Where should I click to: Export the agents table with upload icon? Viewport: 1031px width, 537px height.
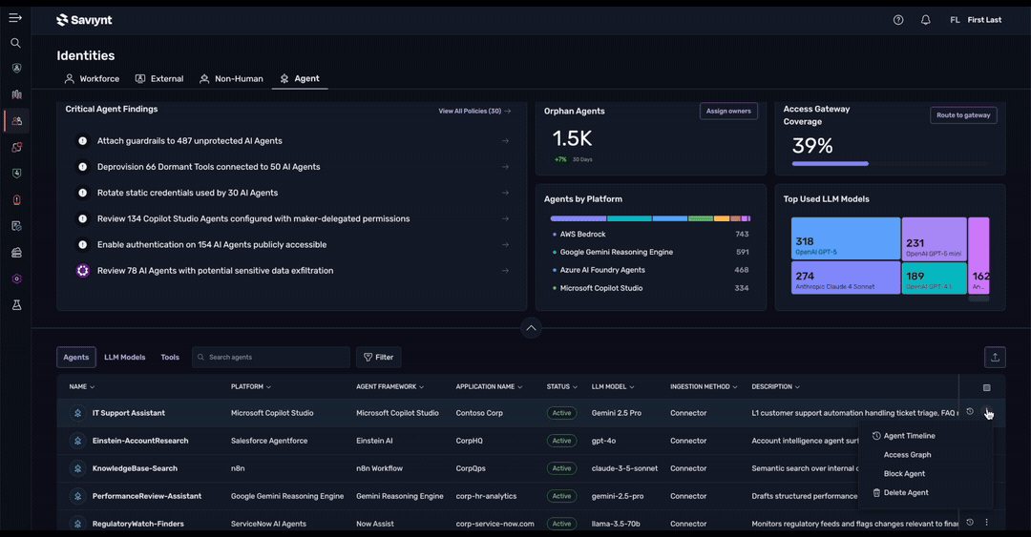[x=995, y=357]
